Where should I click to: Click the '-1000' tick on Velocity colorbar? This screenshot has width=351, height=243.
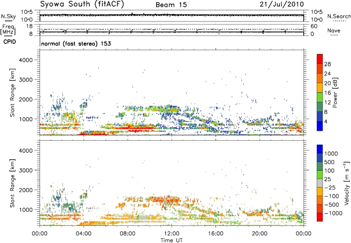point(333,213)
